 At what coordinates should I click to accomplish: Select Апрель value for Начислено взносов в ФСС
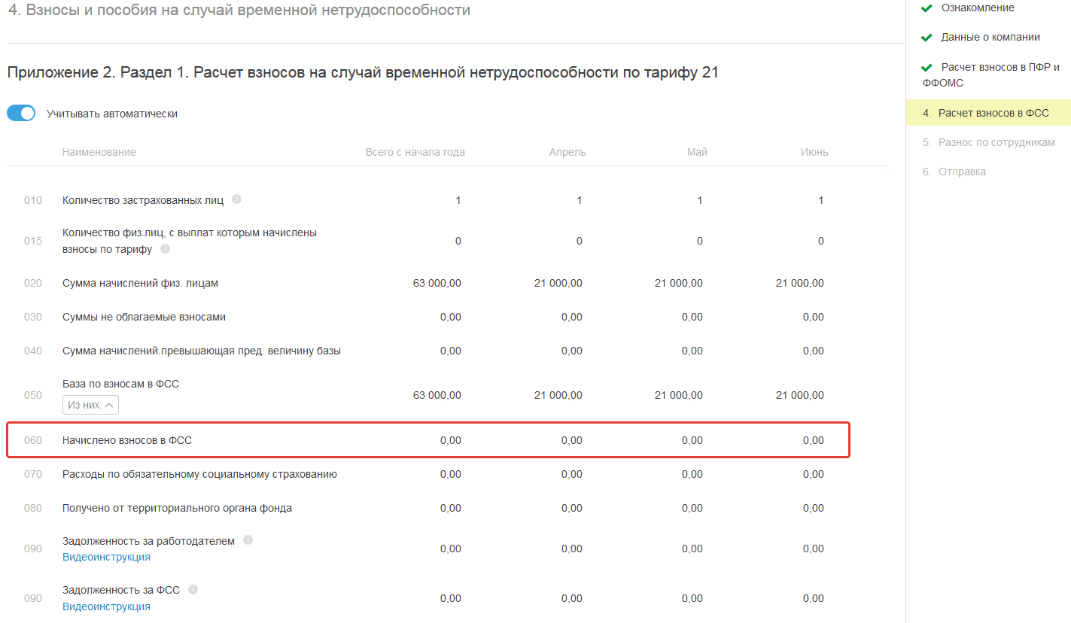pos(572,440)
